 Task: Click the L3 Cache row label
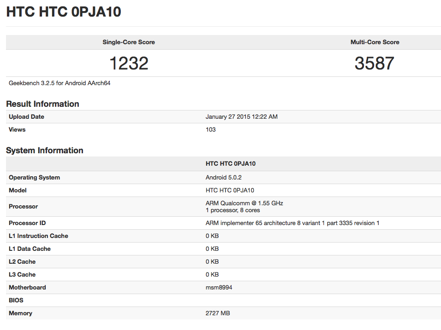pos(22,275)
